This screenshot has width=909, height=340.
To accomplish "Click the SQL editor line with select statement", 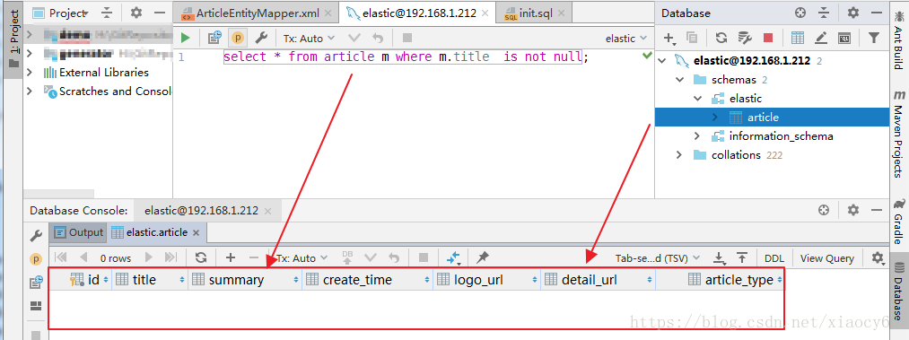I will point(406,57).
